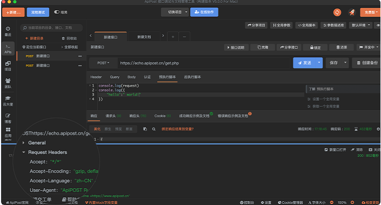Click the blue 发送 send button

coord(304,63)
